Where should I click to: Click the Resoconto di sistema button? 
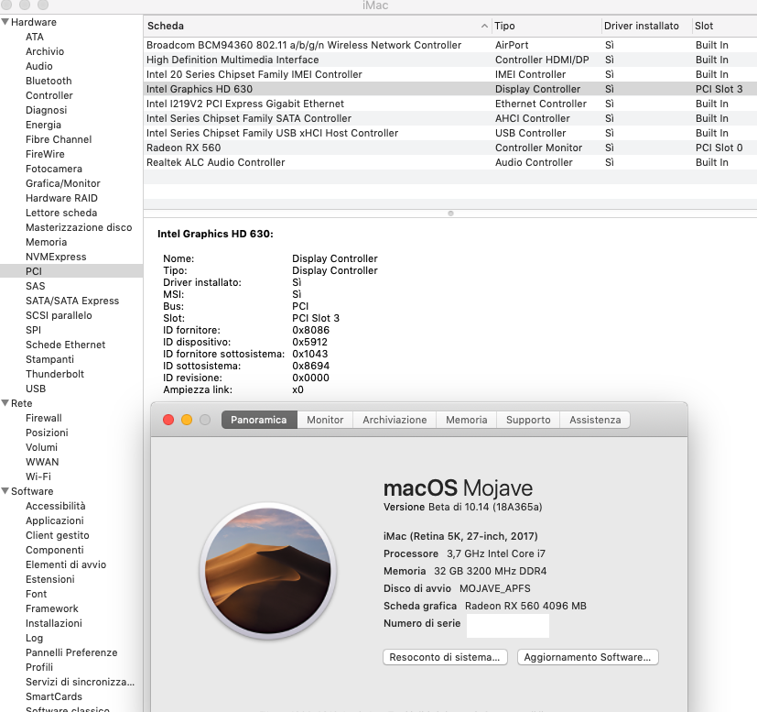pos(445,657)
